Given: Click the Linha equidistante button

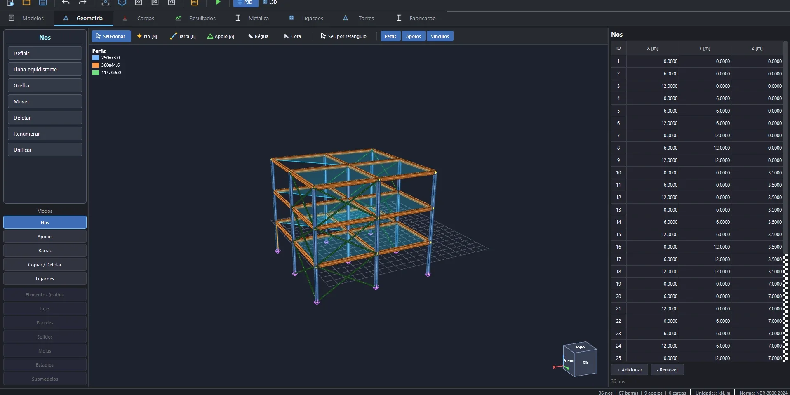Looking at the screenshot, I should point(45,69).
